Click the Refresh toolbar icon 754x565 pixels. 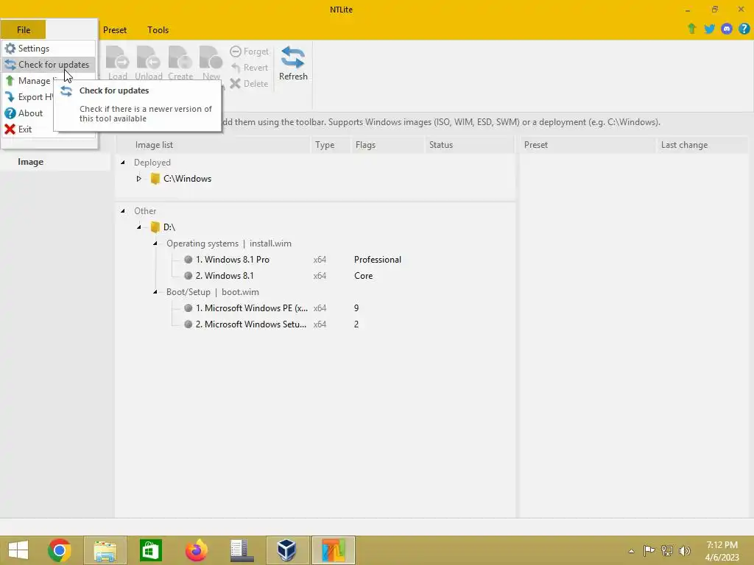click(x=293, y=63)
